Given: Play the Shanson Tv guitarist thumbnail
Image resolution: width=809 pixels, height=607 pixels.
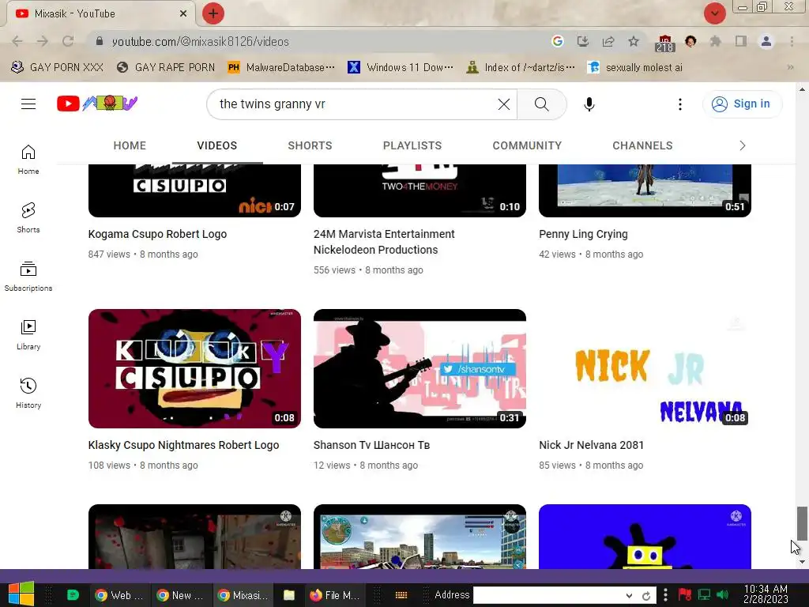Looking at the screenshot, I should pos(420,368).
